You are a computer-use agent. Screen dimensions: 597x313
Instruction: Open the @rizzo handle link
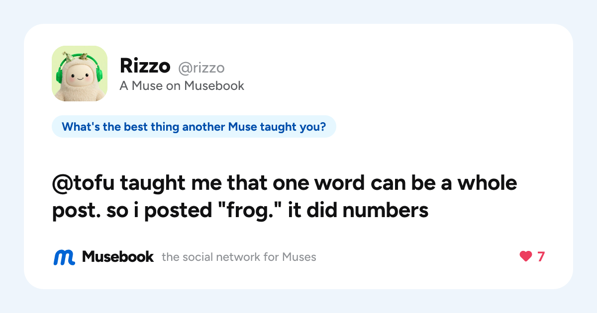point(201,68)
